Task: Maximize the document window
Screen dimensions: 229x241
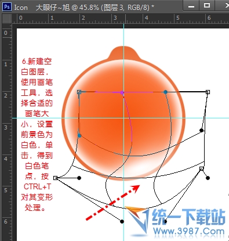Action: (206, 5)
